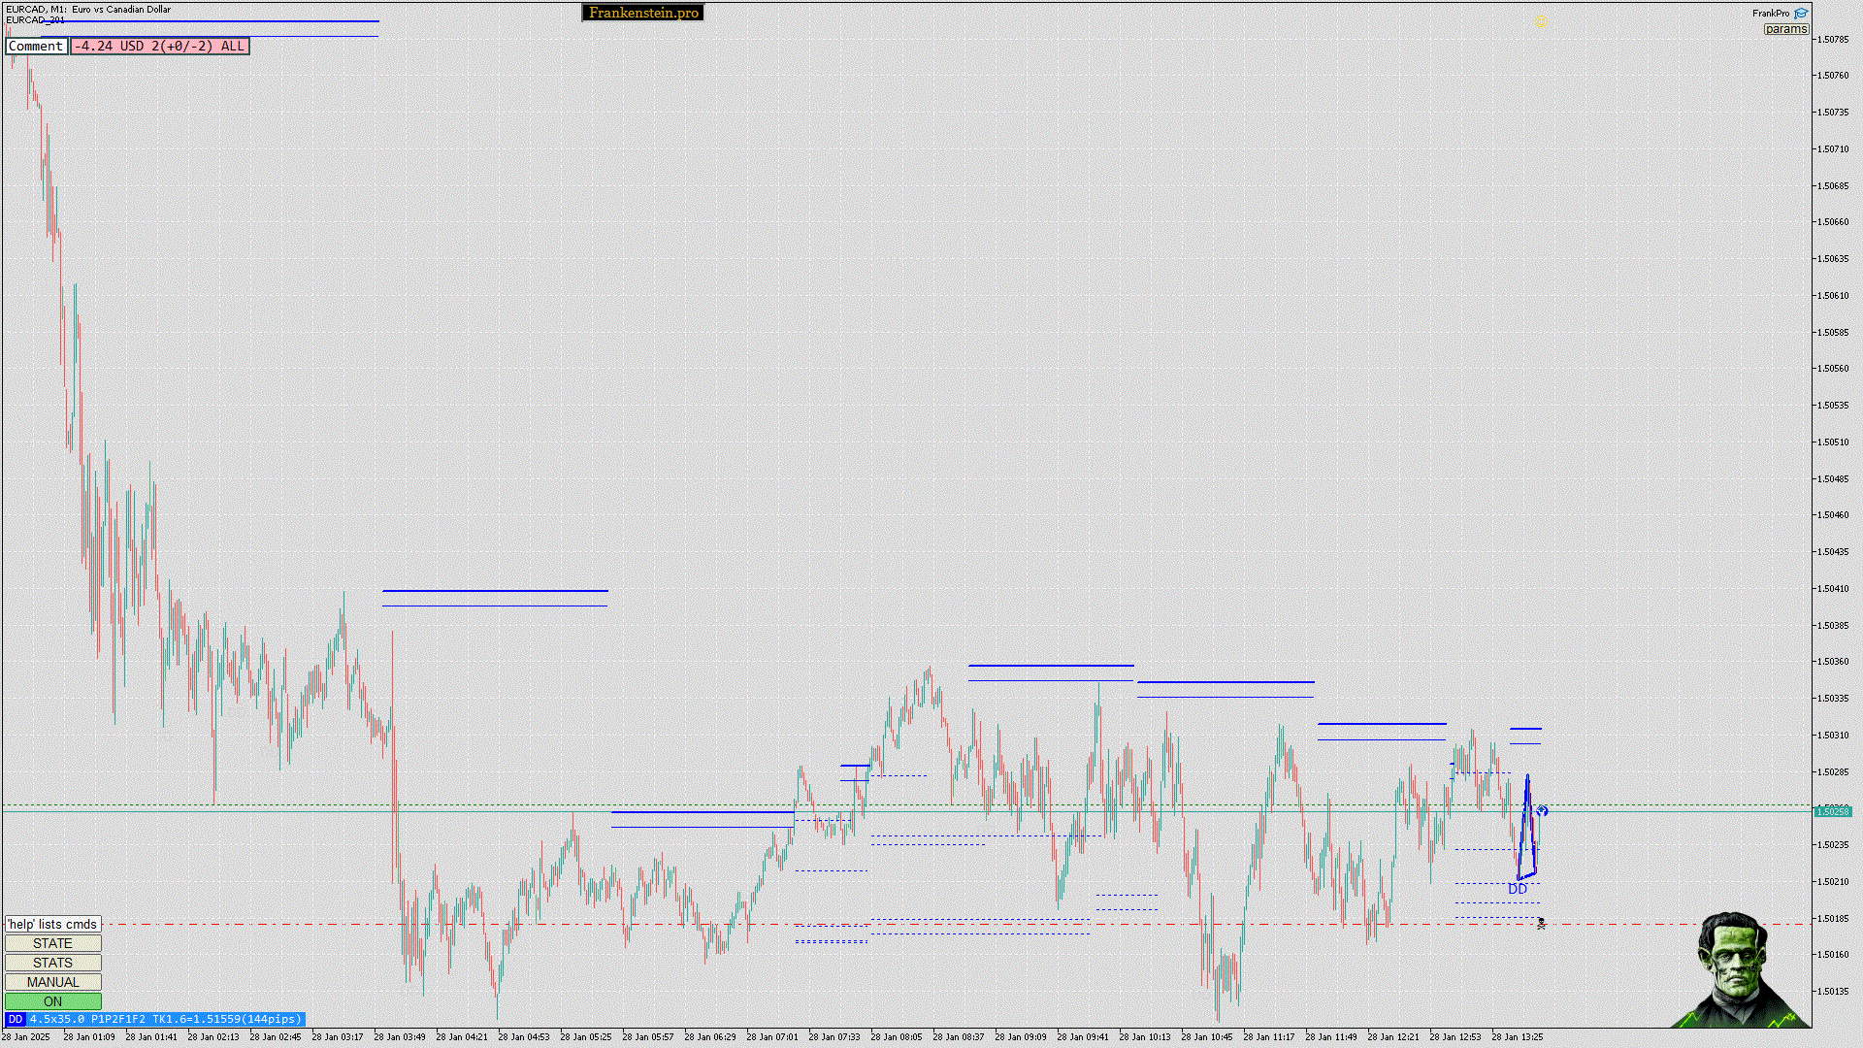The image size is (1863, 1048).
Task: Click the blue DD label icon at bottom-left
Action: (15, 1019)
